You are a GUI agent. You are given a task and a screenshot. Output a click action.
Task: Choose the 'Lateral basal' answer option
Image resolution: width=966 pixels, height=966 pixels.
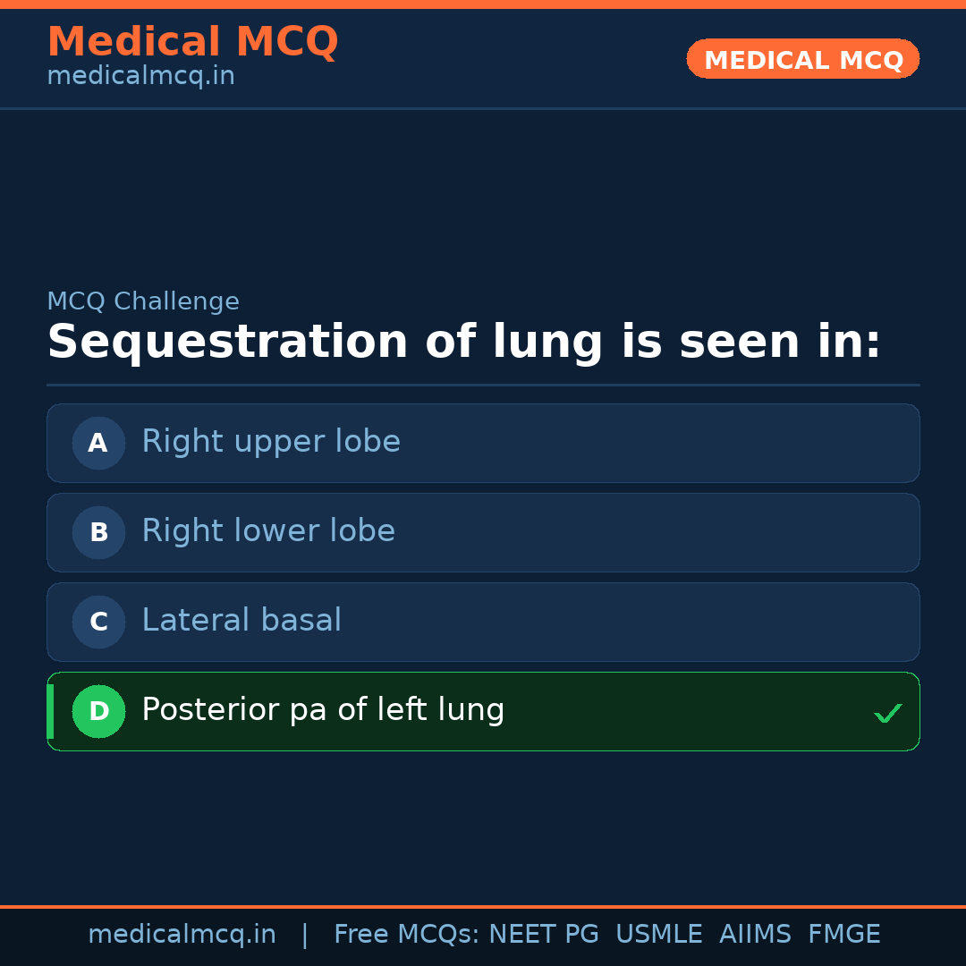241,621
